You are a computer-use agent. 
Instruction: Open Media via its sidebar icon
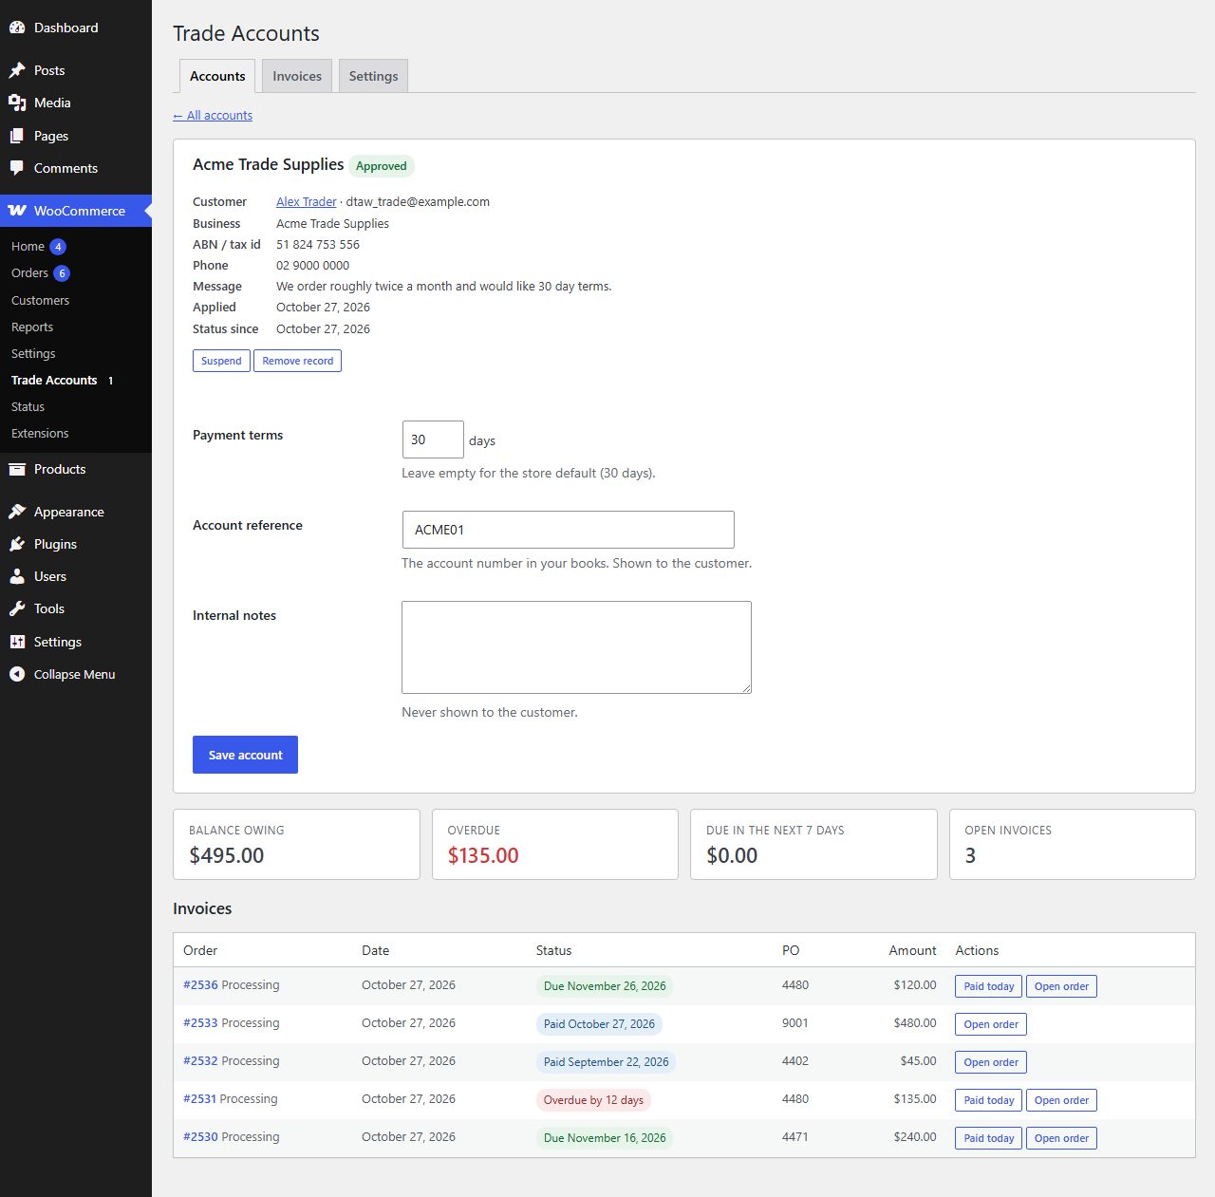pos(17,103)
